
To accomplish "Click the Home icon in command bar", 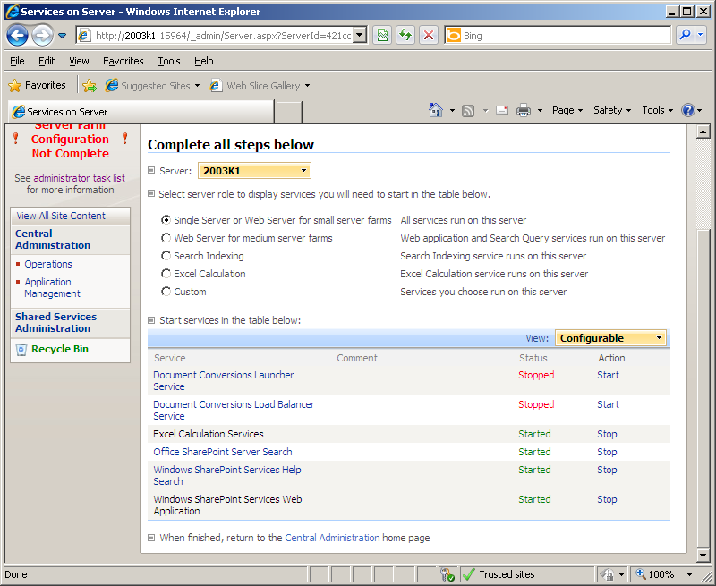I will [x=436, y=110].
